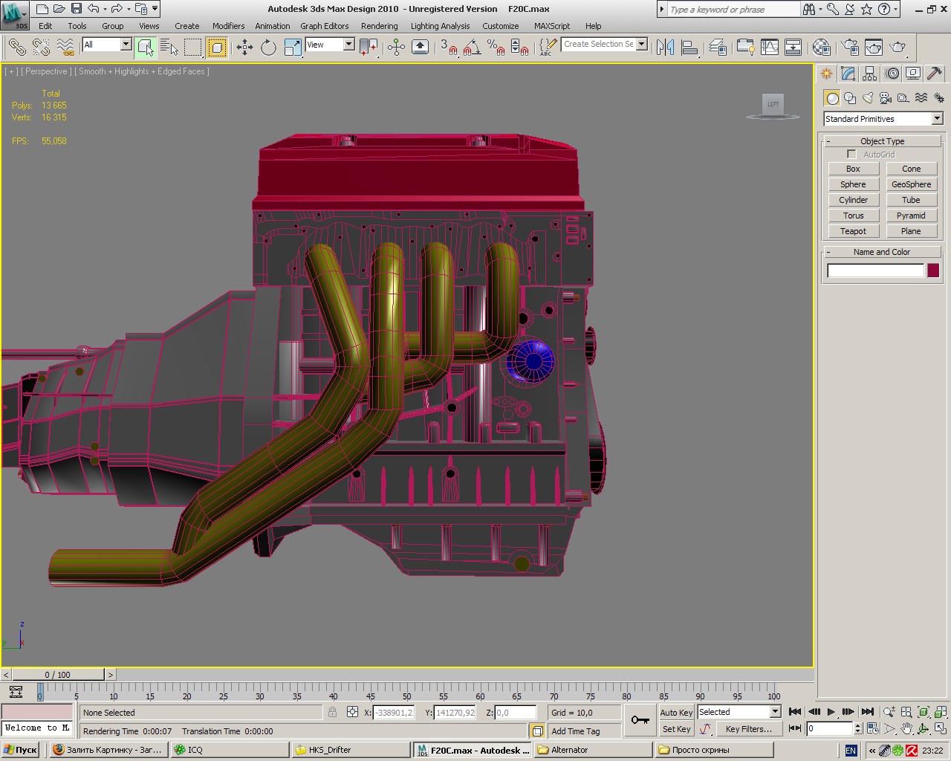
Task: Choose the Rectangular Selection Region tool
Action: [x=193, y=48]
